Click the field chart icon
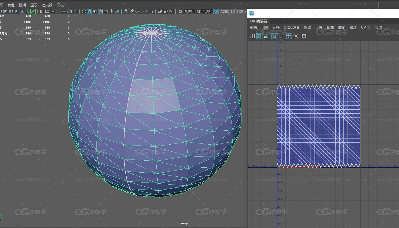 point(64,11)
